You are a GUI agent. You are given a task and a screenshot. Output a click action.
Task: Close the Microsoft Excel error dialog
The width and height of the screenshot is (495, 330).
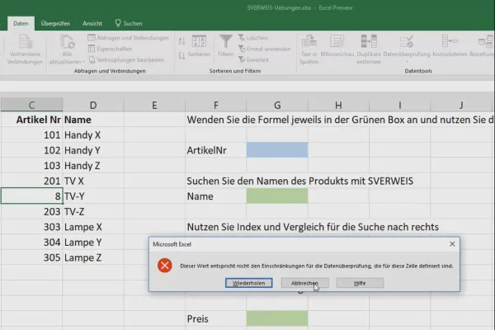tap(452, 244)
